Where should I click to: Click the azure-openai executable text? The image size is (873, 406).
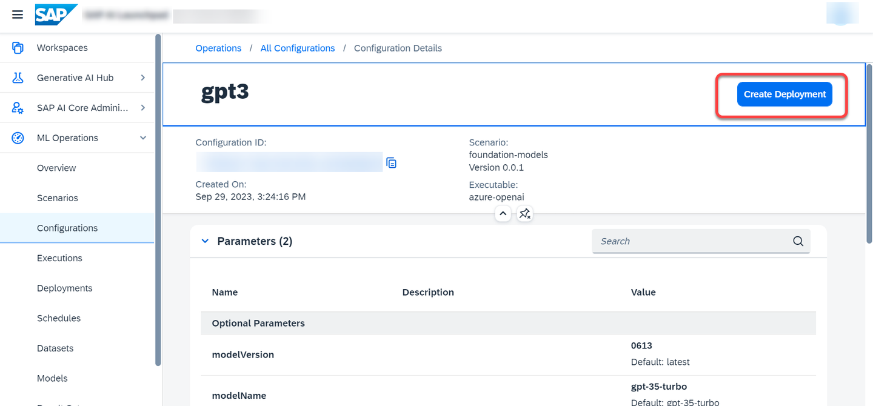tap(497, 197)
